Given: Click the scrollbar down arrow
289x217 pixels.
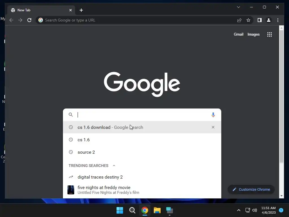Looking at the screenshot, I should point(281,196).
